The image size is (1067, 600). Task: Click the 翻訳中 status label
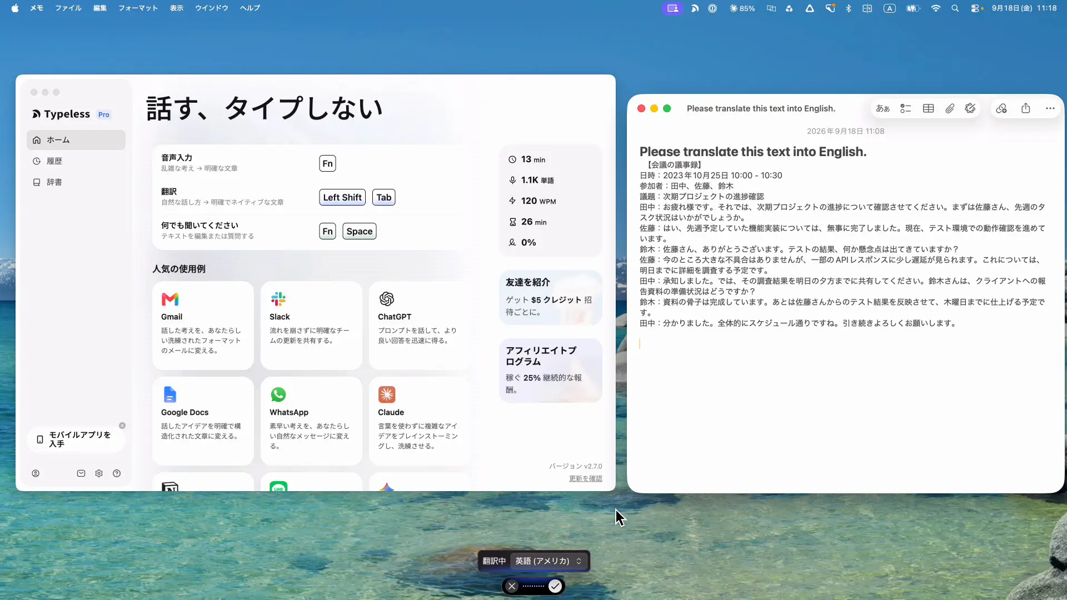pyautogui.click(x=494, y=561)
